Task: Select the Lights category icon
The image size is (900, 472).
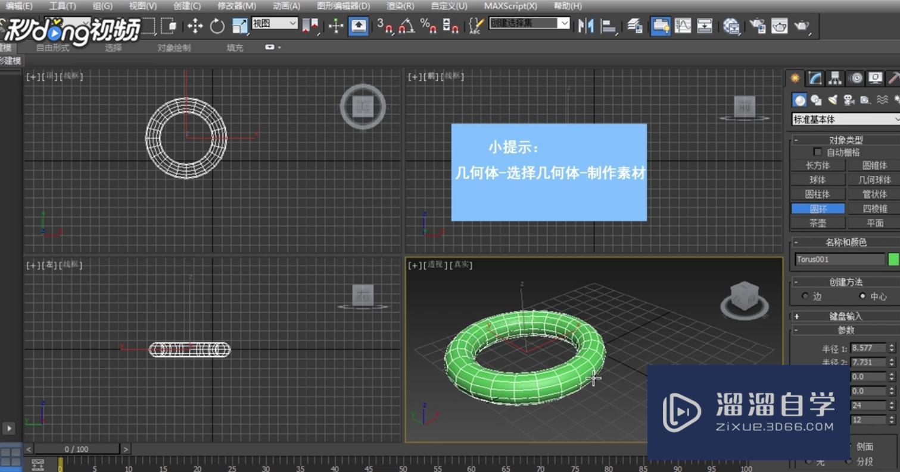Action: coord(833,100)
